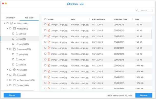Select the Others(2988) tree label
The image size is (156, 99).
pos(23,85)
